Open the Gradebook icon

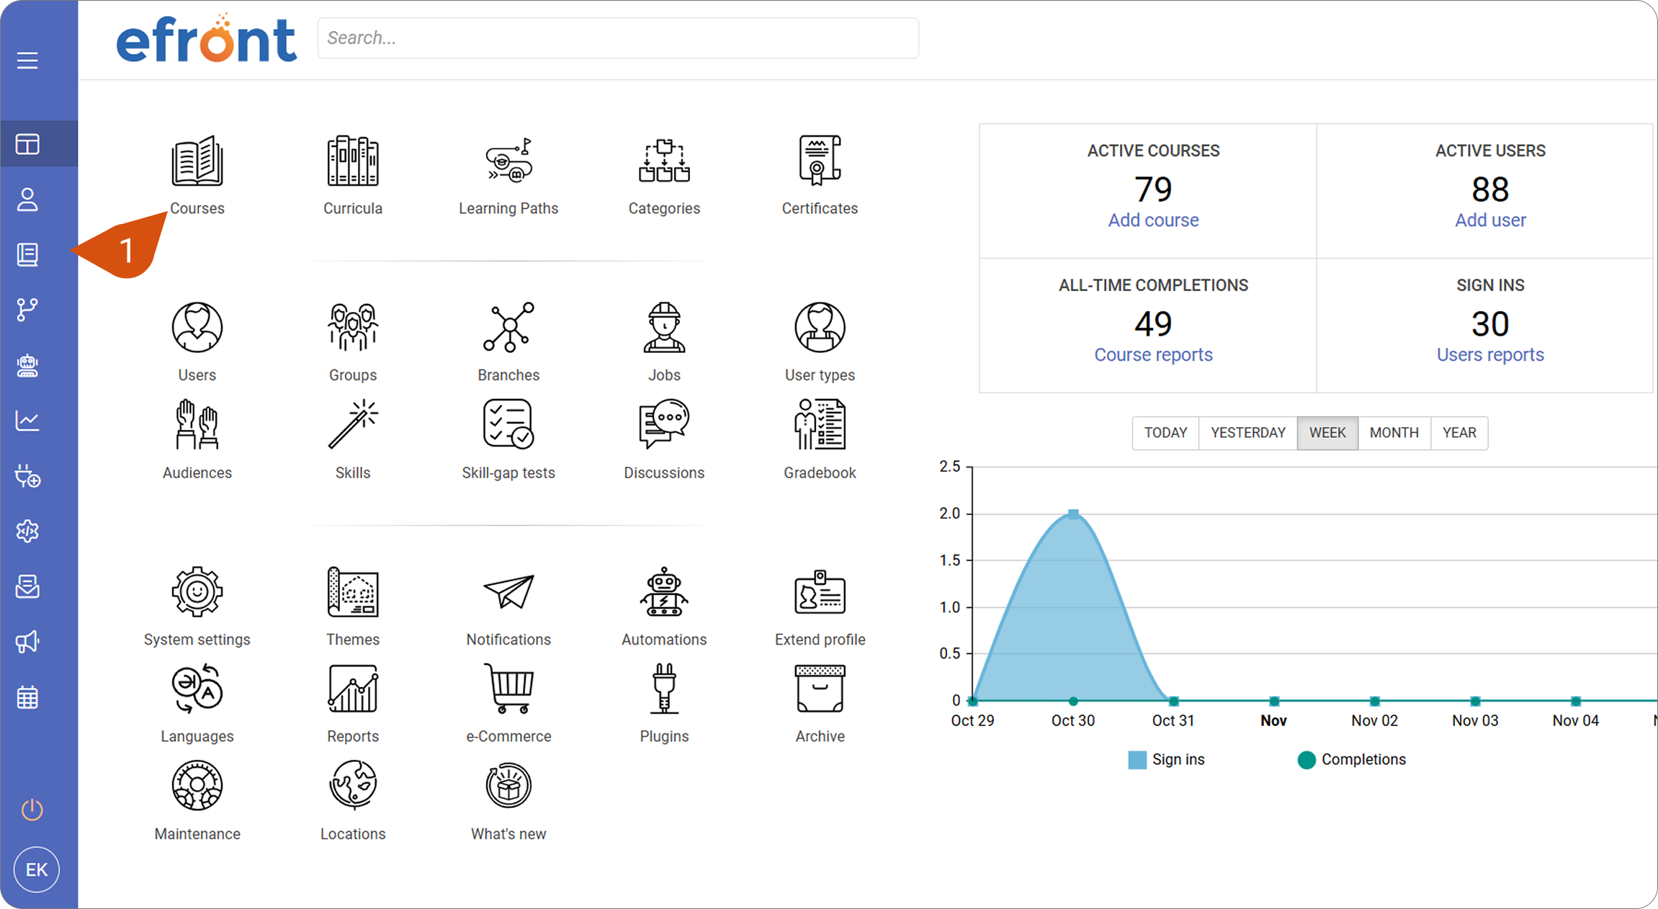[x=820, y=424]
